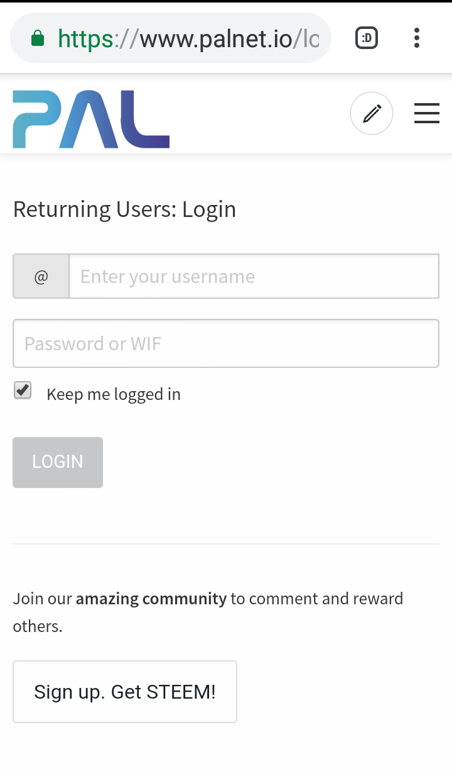The image size is (452, 776).
Task: Click the bold 'amazing community' text
Action: [x=151, y=599]
